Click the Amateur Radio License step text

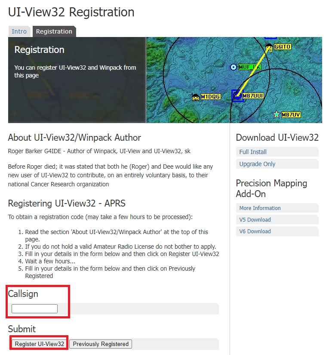[x=120, y=247]
